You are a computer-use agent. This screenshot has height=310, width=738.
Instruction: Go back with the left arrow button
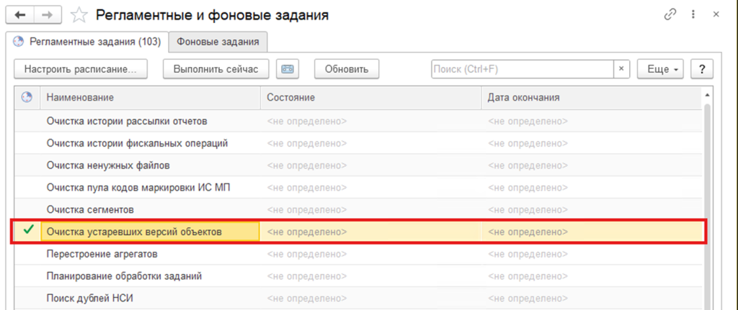pyautogui.click(x=20, y=14)
